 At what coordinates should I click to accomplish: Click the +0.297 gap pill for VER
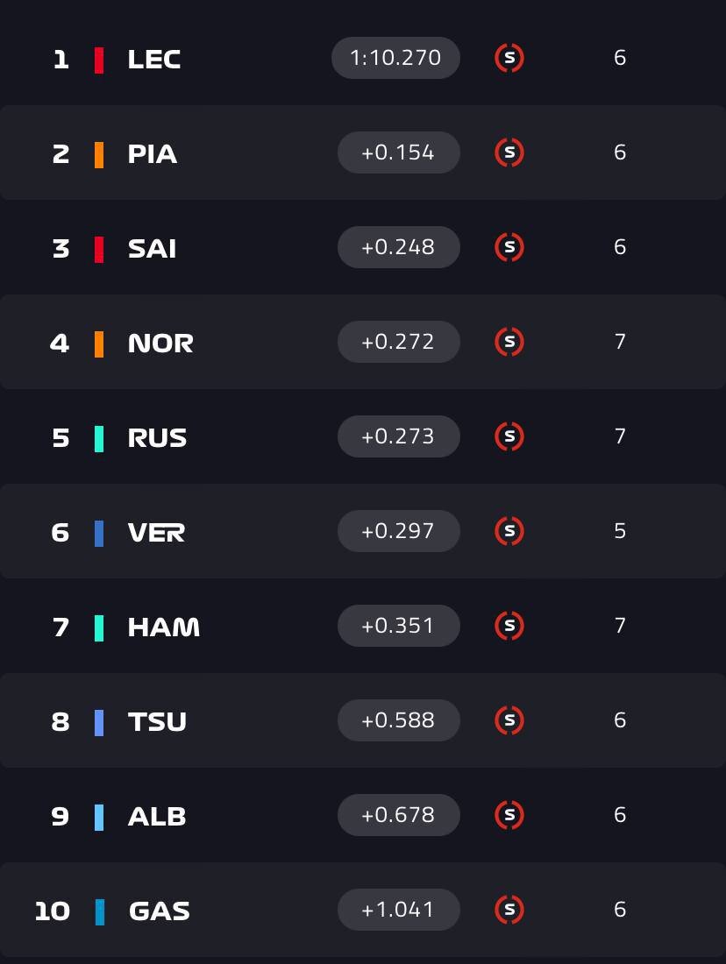coord(398,532)
